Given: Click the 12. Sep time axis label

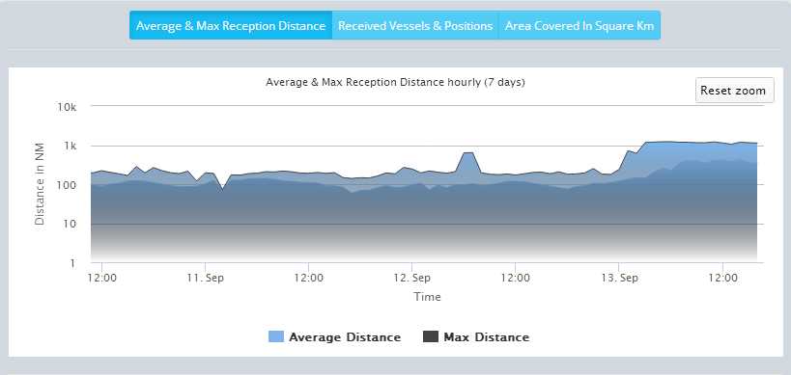Looking at the screenshot, I should coord(411,278).
